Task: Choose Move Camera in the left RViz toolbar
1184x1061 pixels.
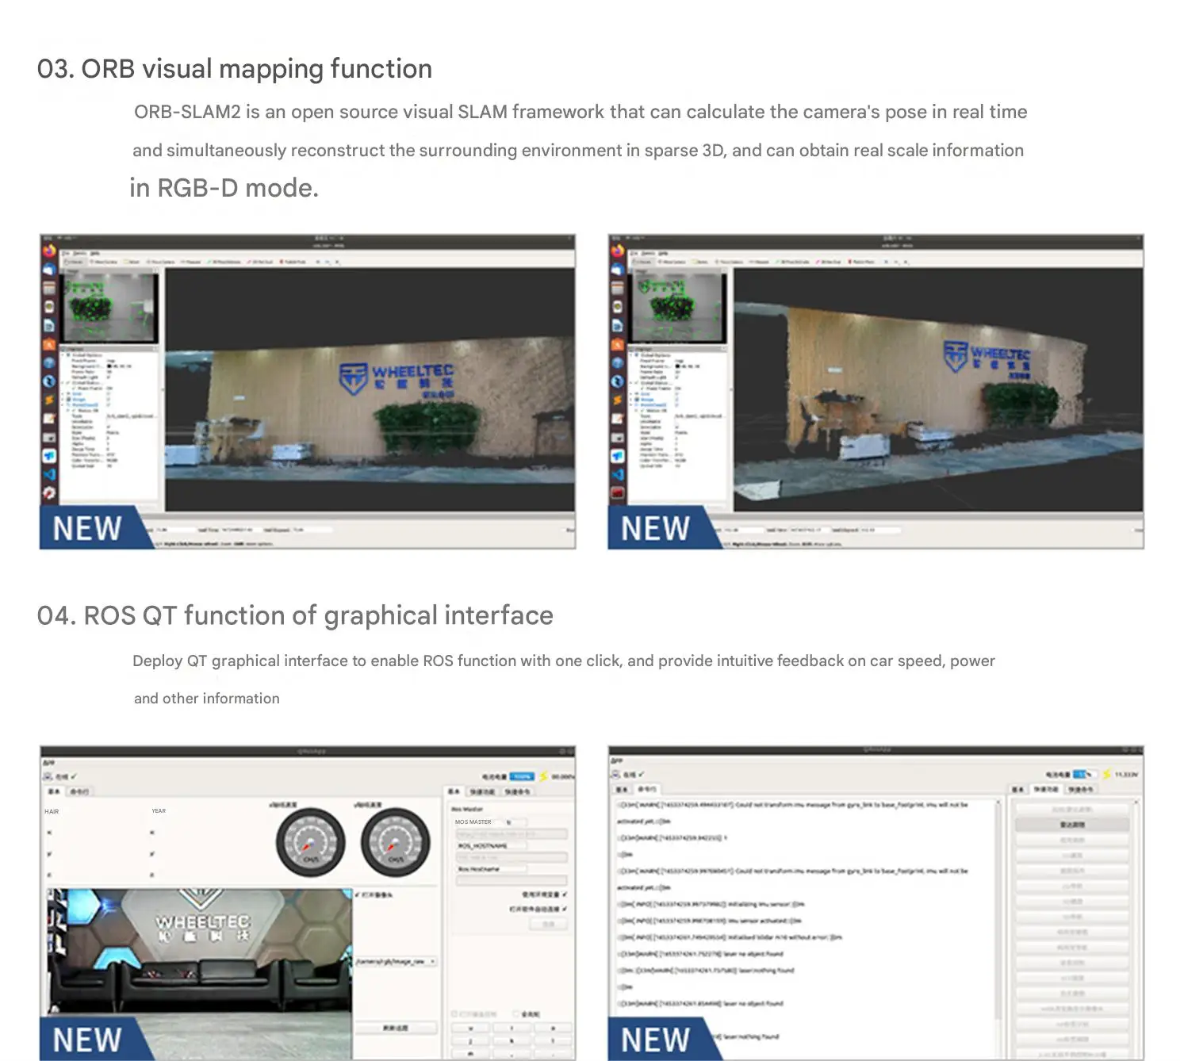Action: (105, 261)
